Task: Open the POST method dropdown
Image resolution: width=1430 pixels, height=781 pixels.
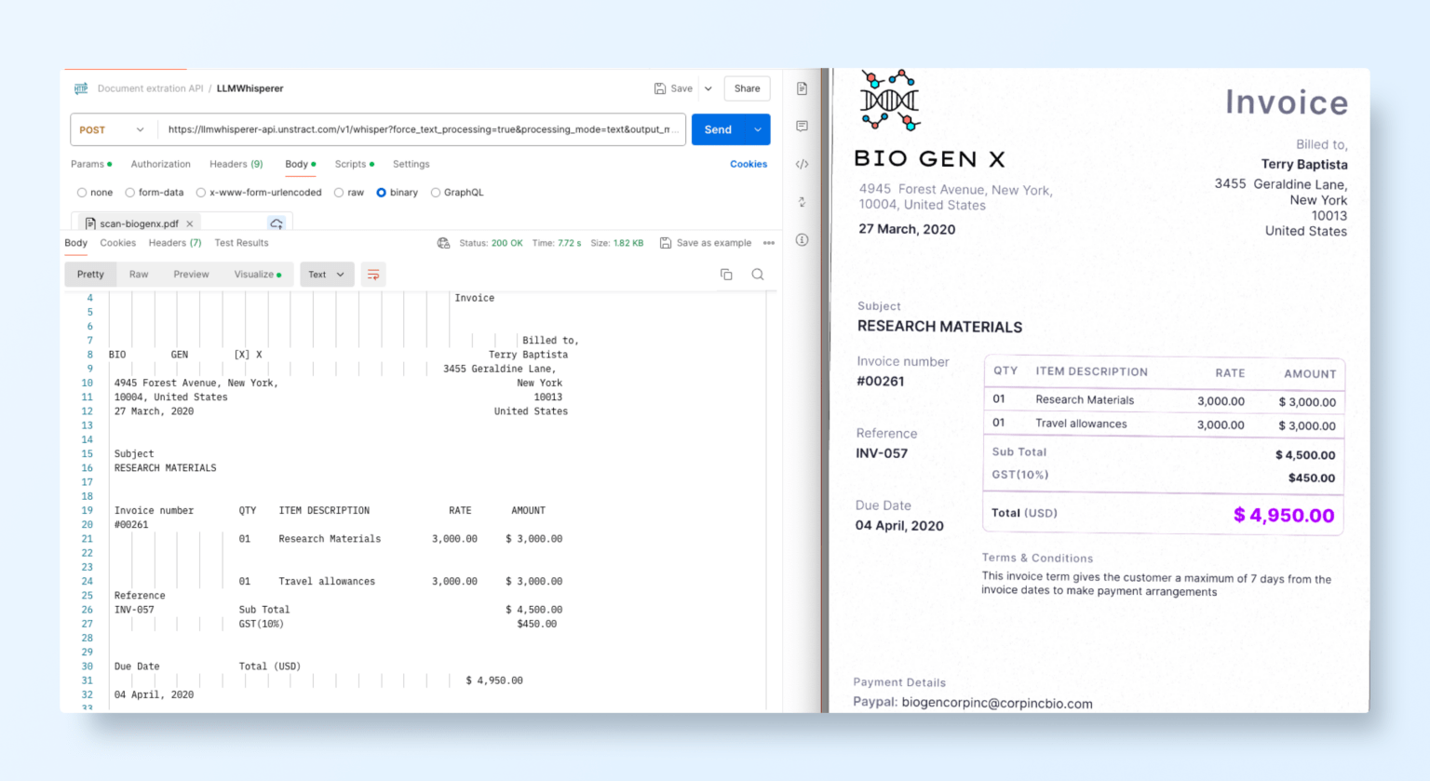Action: point(113,130)
